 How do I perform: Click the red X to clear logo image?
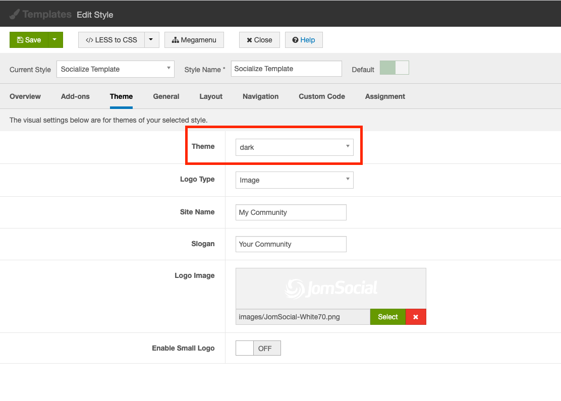(x=416, y=317)
